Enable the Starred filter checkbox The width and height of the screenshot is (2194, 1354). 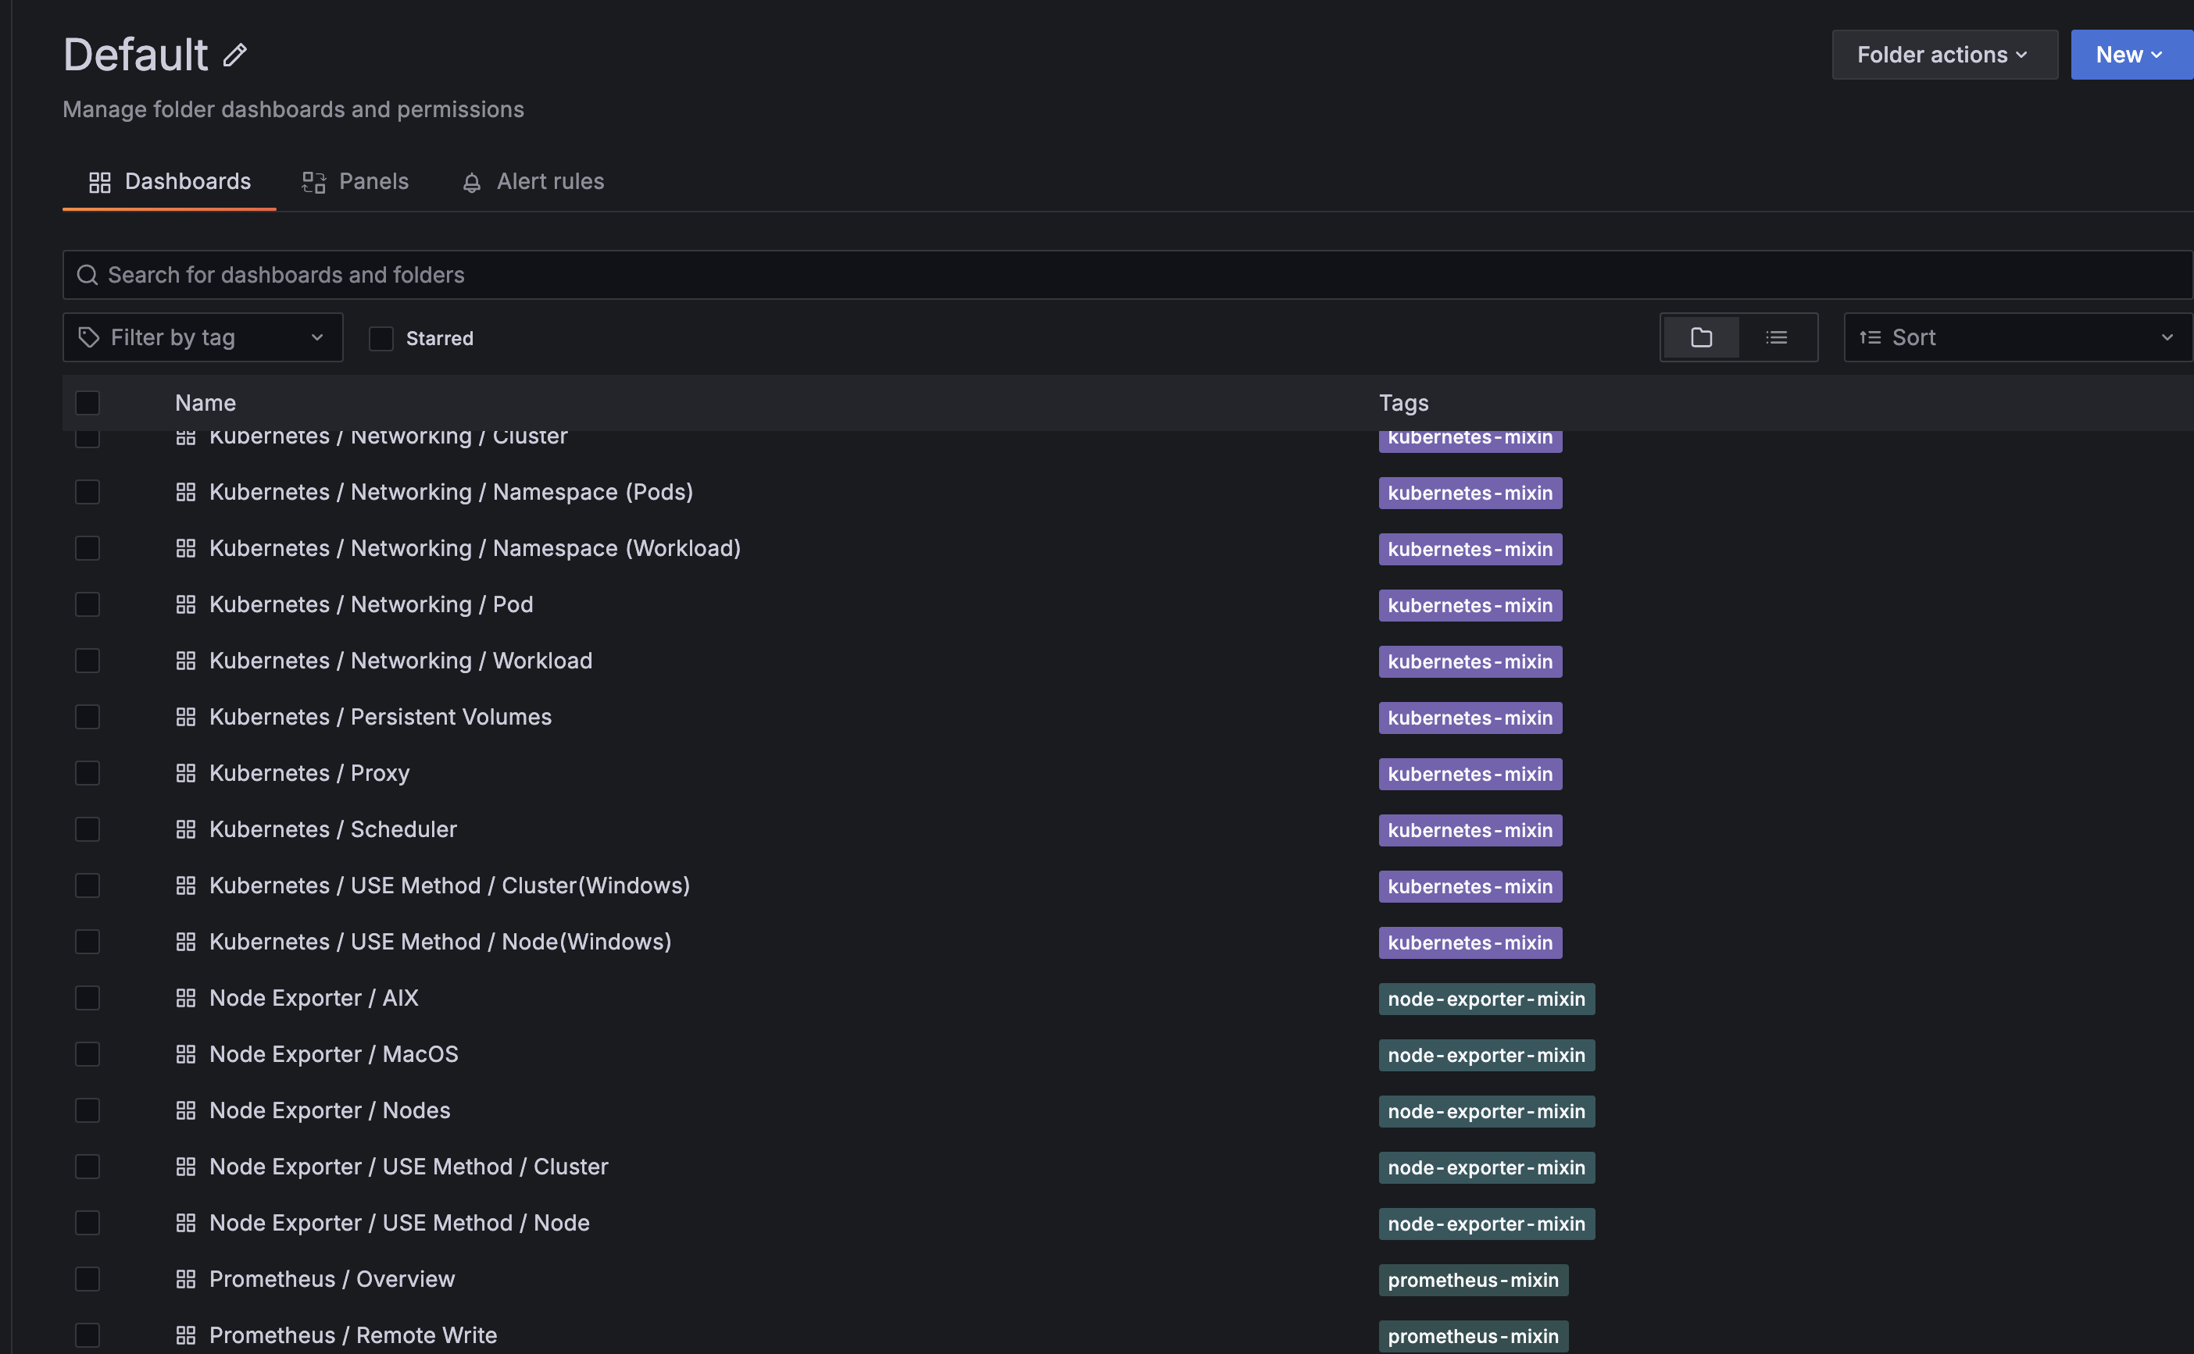coord(381,339)
